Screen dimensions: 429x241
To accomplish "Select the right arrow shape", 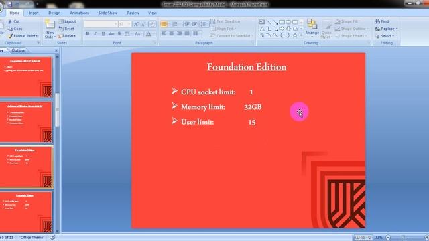I will tap(282, 29).
